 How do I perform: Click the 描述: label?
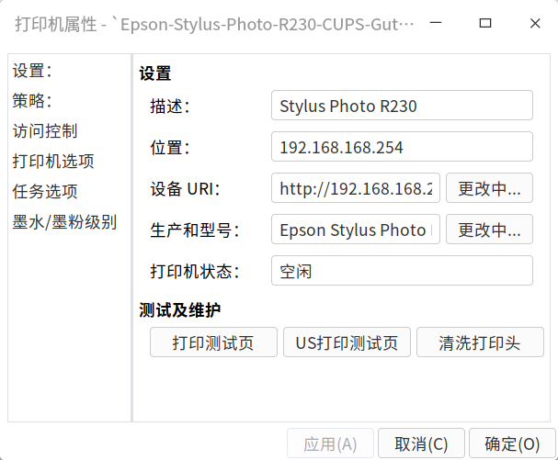[x=170, y=107]
